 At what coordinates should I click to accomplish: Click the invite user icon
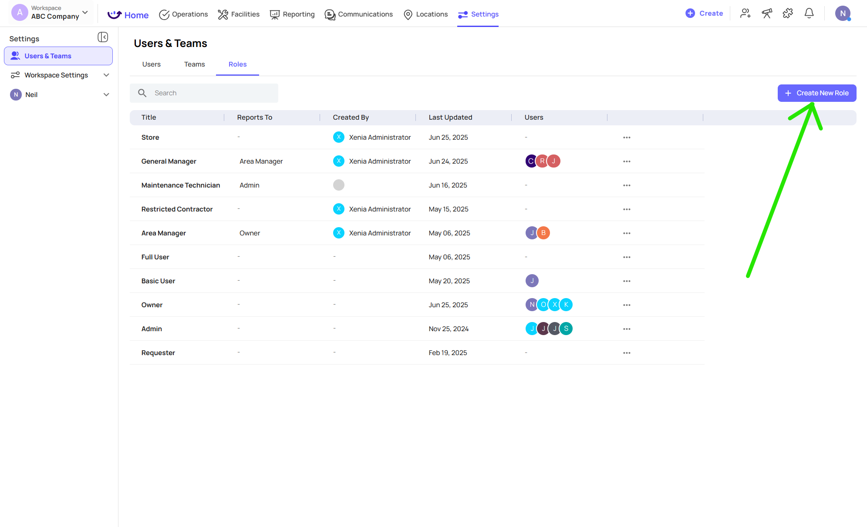pyautogui.click(x=745, y=13)
